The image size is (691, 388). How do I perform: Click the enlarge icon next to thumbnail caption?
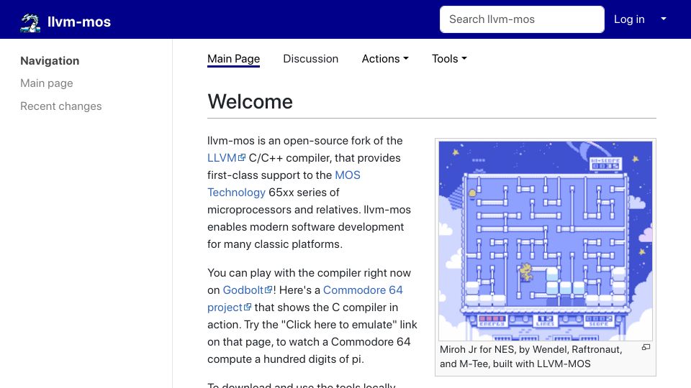coord(646,347)
